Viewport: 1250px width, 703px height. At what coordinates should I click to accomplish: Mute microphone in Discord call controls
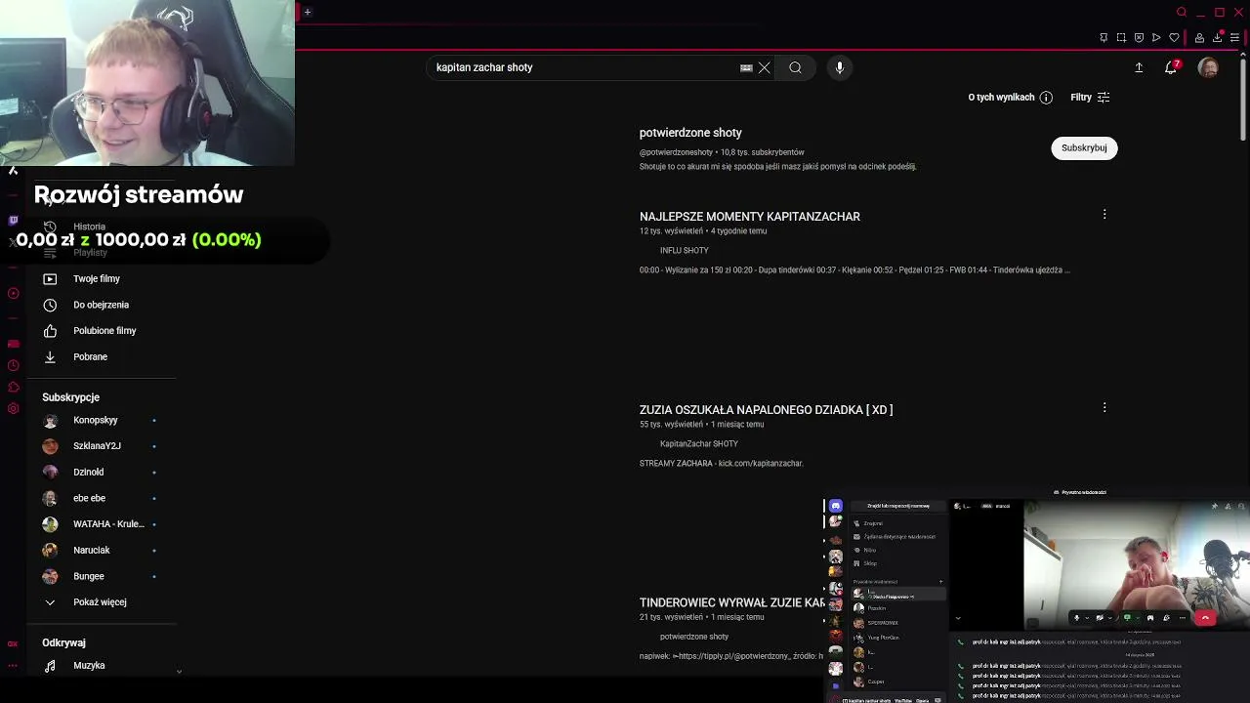(x=1076, y=617)
